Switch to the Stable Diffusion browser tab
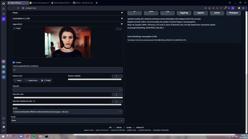This screenshot has height=139, width=248. [x=18, y=3]
